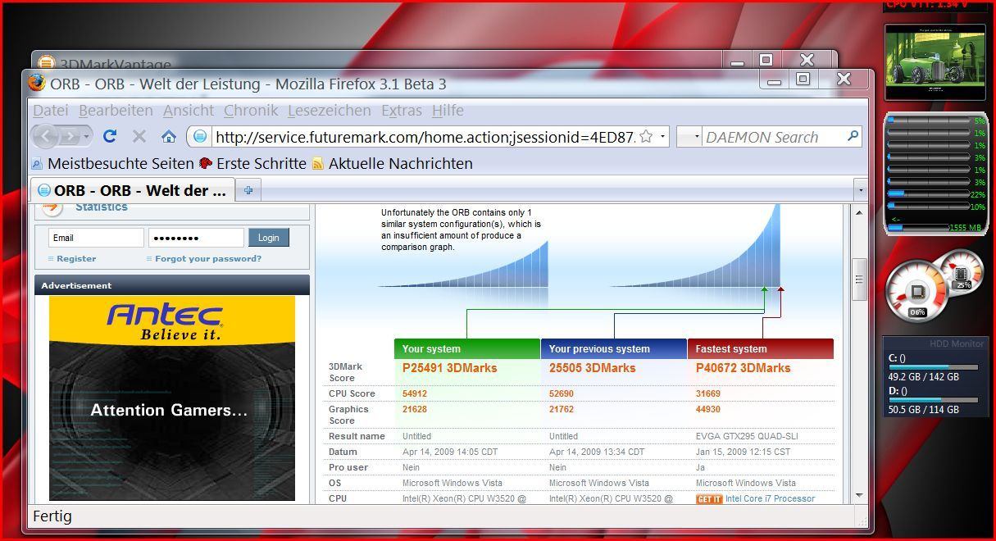Click graphics score value 44930
Image resolution: width=996 pixels, height=541 pixels.
pyautogui.click(x=708, y=410)
